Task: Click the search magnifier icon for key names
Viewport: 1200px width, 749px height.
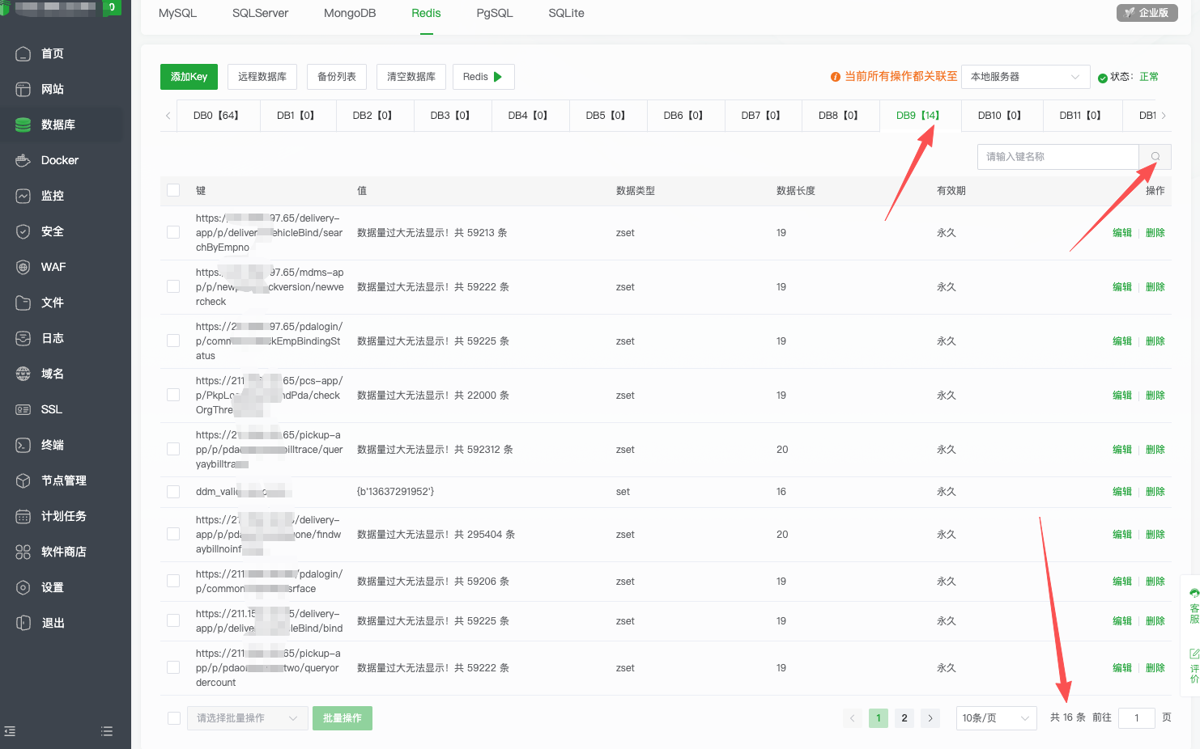Action: (x=1155, y=157)
